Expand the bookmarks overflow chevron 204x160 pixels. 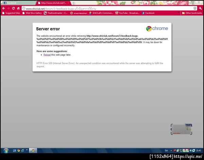(x=178, y=13)
